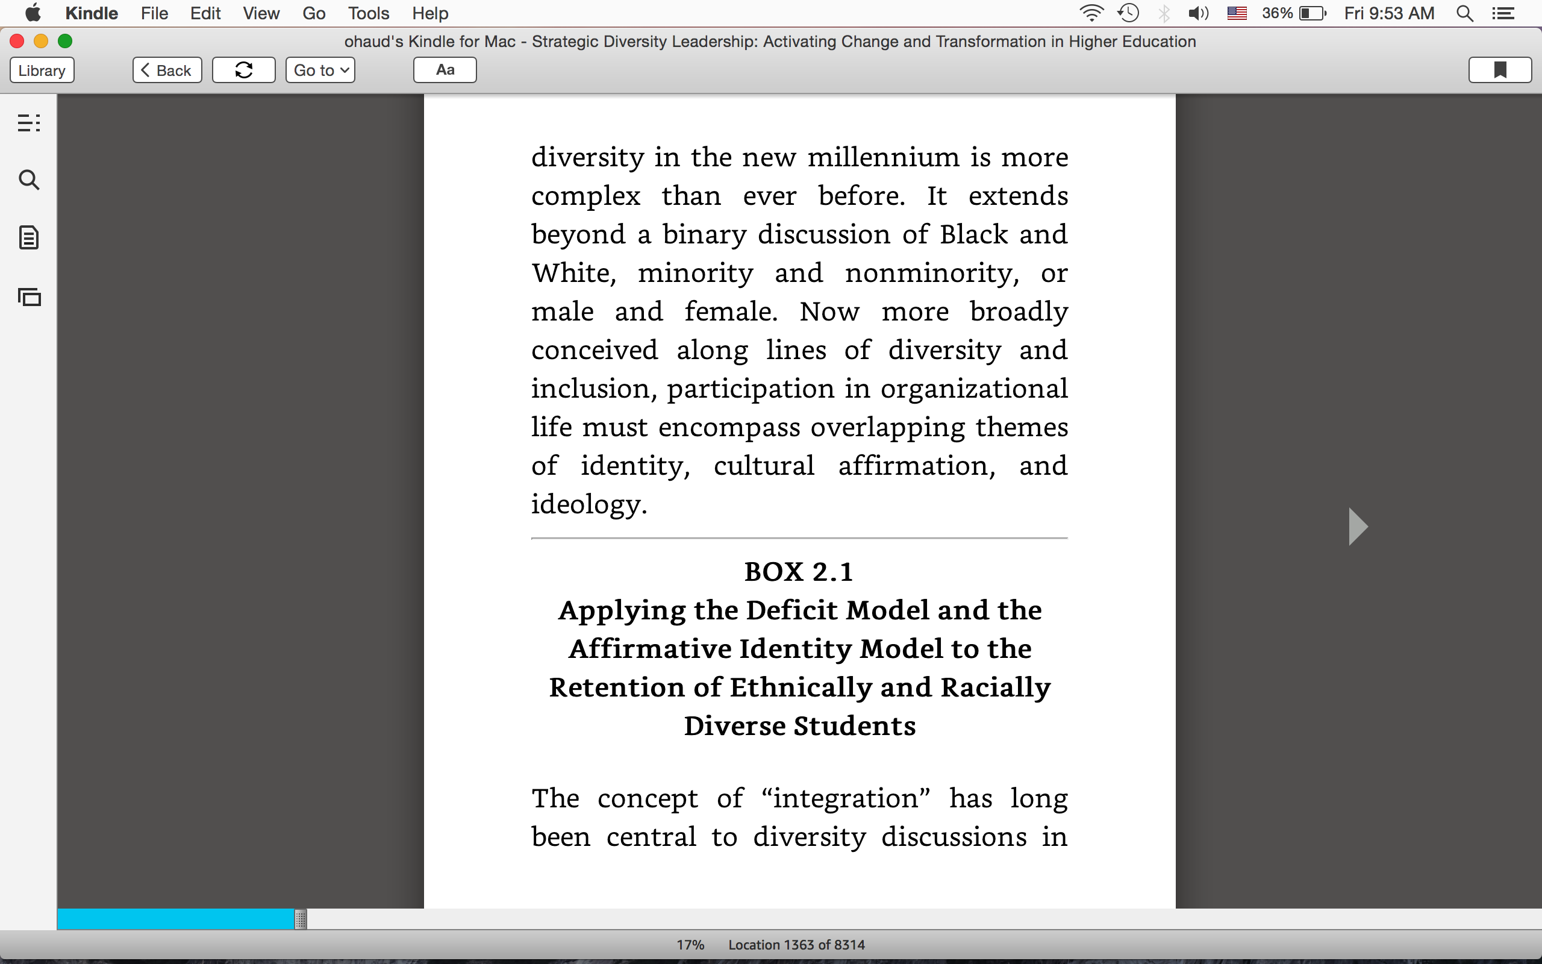Open the Notification Center list icon
Viewport: 1542px width, 964px height.
click(1502, 13)
